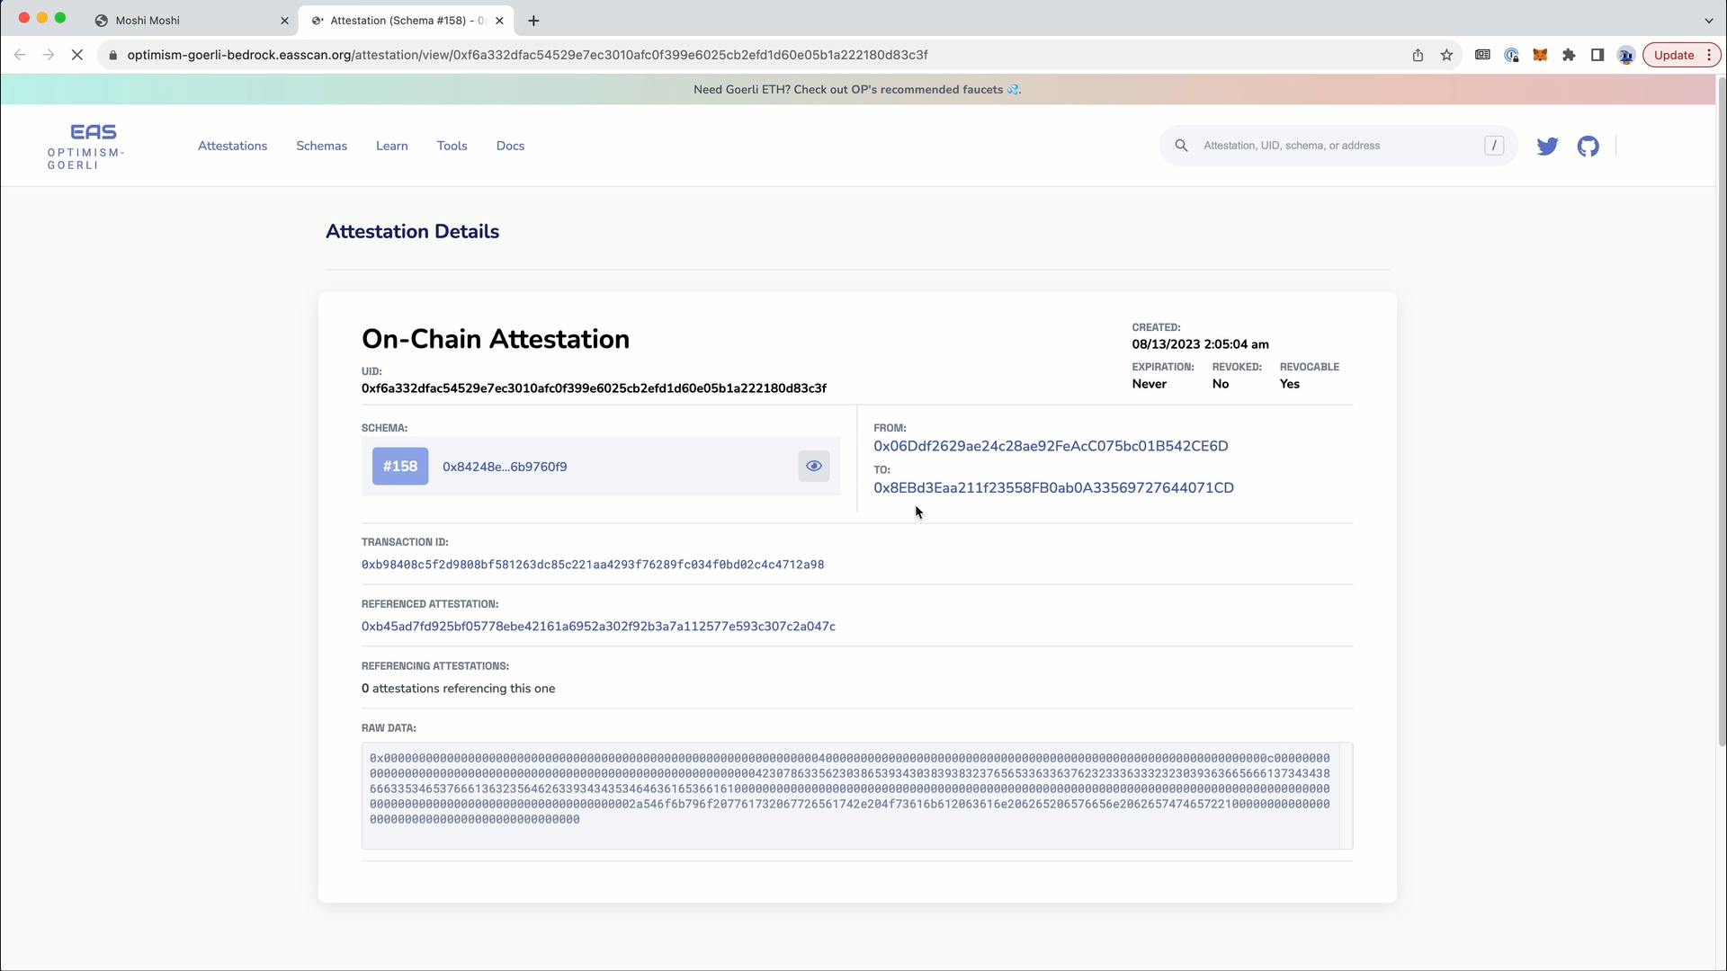Open the new tab plus button
Image resolution: width=1727 pixels, height=971 pixels.
tap(533, 20)
